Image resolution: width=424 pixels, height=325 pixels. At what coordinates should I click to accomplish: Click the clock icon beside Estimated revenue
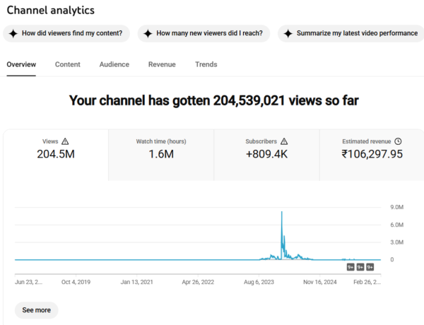click(399, 141)
